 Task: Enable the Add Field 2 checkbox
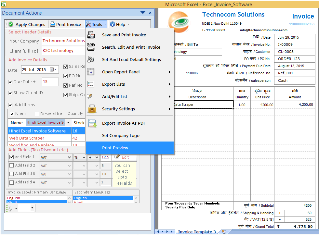(11, 166)
